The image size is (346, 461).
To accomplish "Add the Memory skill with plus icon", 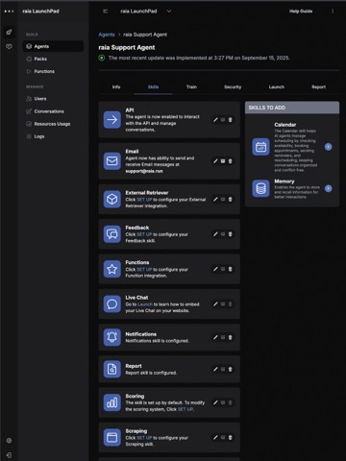I will [x=328, y=188].
